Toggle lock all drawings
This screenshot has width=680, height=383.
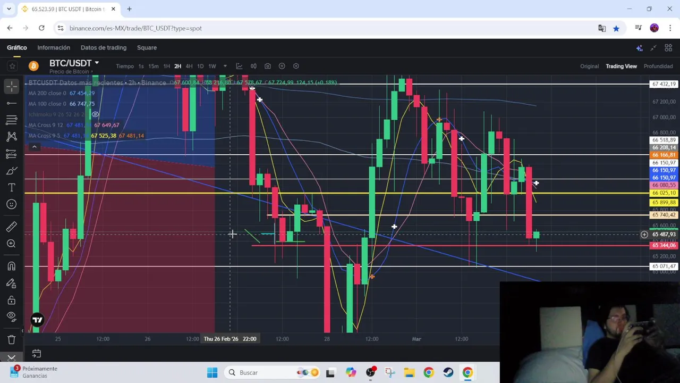coord(12,300)
